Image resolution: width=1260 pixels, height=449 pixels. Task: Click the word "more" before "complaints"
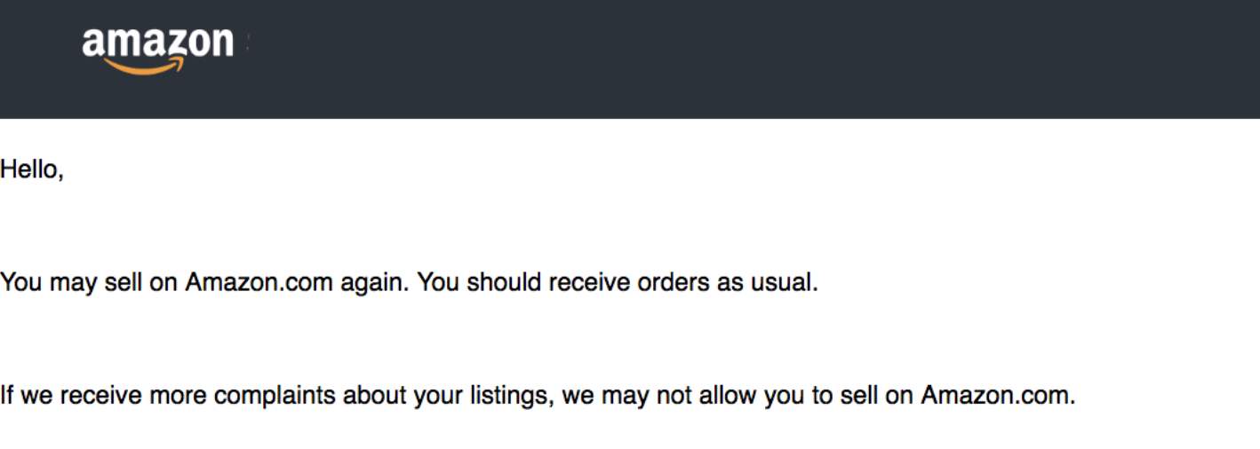[x=178, y=395]
